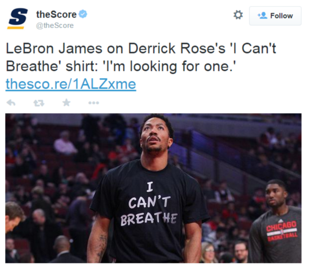Click the tweet headline starting 'LeBron James on'
The width and height of the screenshot is (314, 268).
pos(141,58)
